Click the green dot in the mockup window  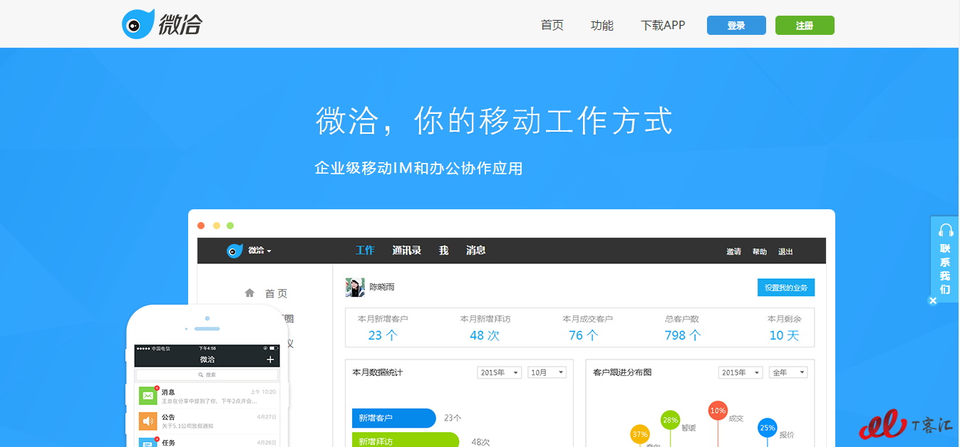pyautogui.click(x=230, y=226)
